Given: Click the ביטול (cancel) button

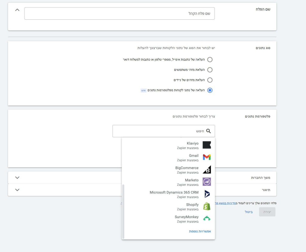Looking at the screenshot, I should tap(249, 212).
